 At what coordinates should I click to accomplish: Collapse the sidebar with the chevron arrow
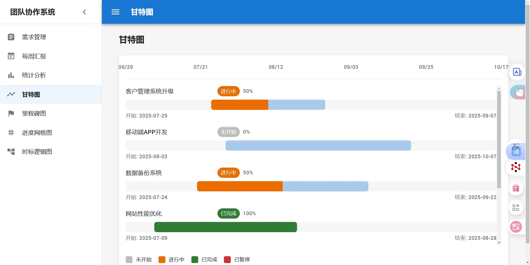(84, 12)
